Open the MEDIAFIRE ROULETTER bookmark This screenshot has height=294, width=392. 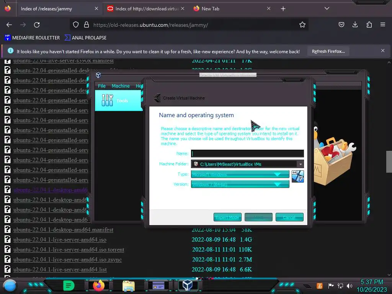pos(32,38)
